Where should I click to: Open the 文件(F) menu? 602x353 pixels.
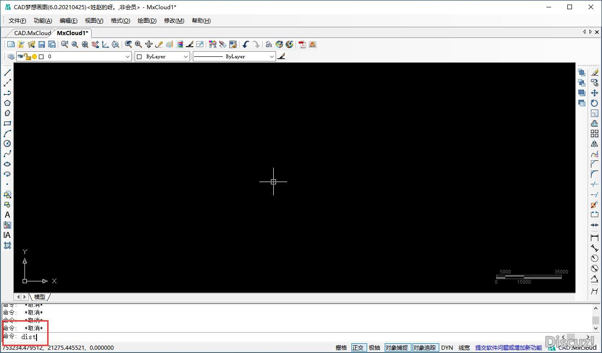tap(18, 21)
